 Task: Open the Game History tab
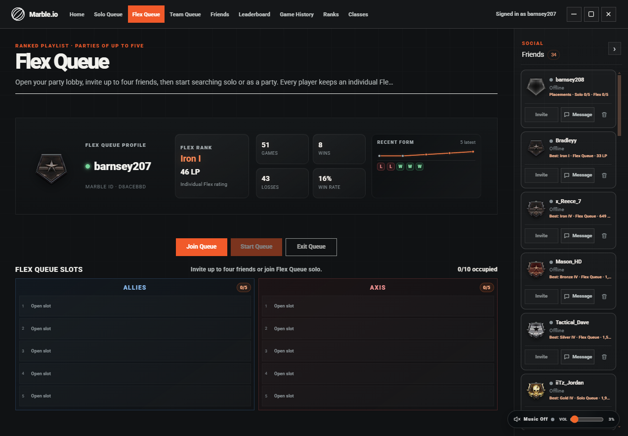coord(296,14)
